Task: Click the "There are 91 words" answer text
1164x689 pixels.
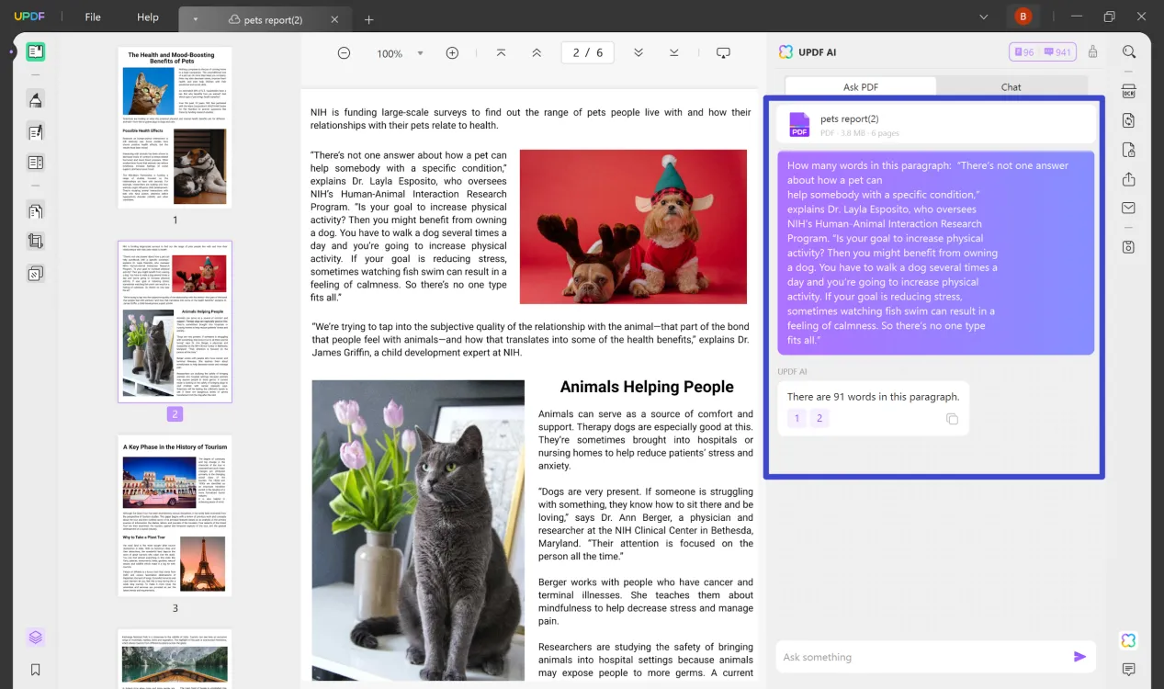Action: 873,397
